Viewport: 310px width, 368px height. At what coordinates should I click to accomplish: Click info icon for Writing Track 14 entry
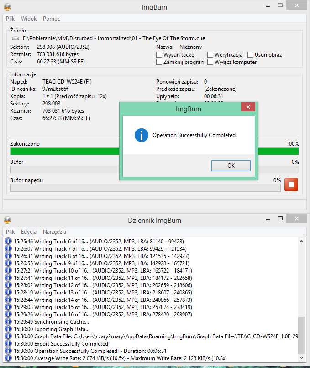pos(8,300)
